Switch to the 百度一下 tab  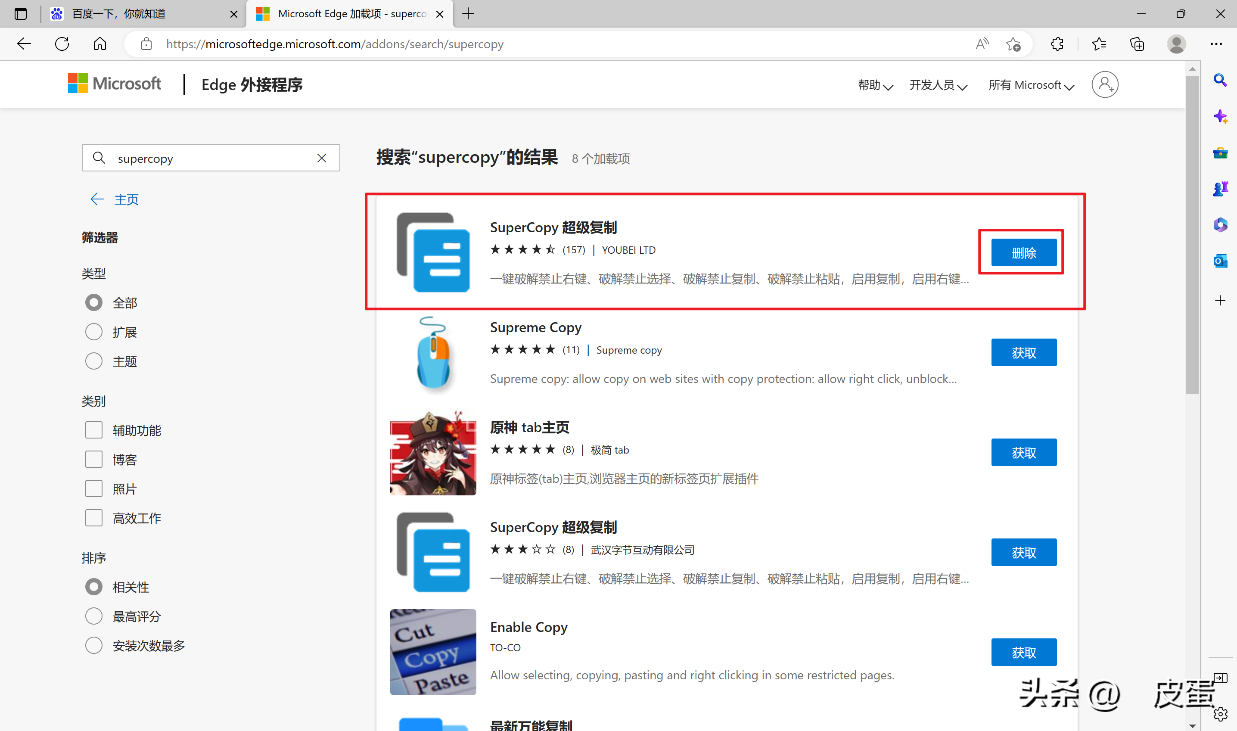click(x=143, y=14)
